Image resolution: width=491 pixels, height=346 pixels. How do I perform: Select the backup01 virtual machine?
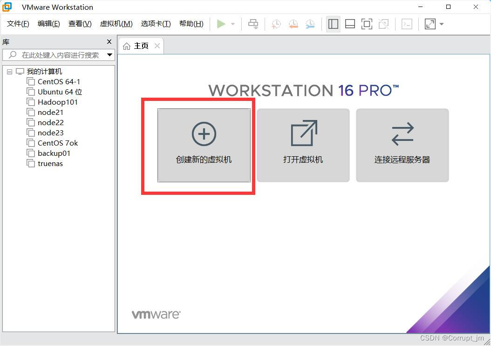(x=54, y=153)
